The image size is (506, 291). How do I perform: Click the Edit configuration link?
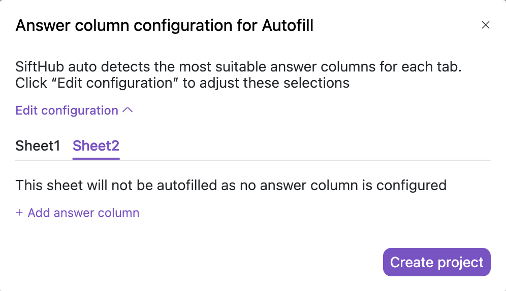67,111
